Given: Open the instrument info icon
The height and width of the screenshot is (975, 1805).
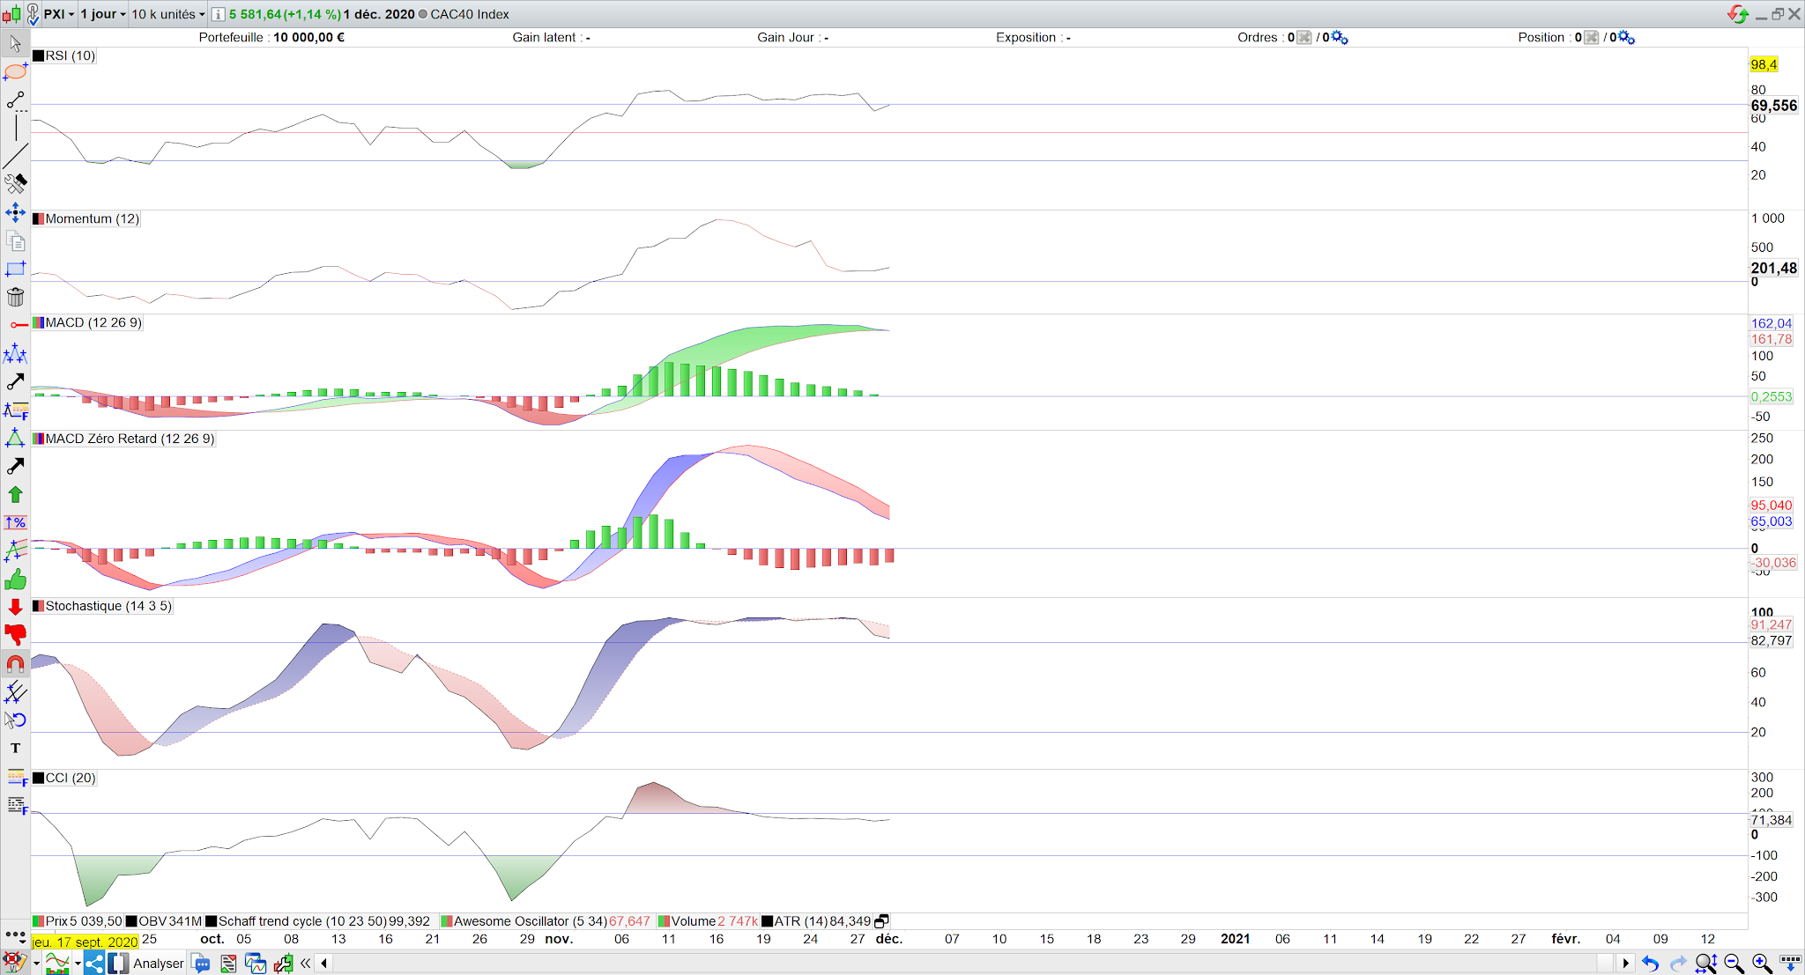Looking at the screenshot, I should pyautogui.click(x=218, y=14).
